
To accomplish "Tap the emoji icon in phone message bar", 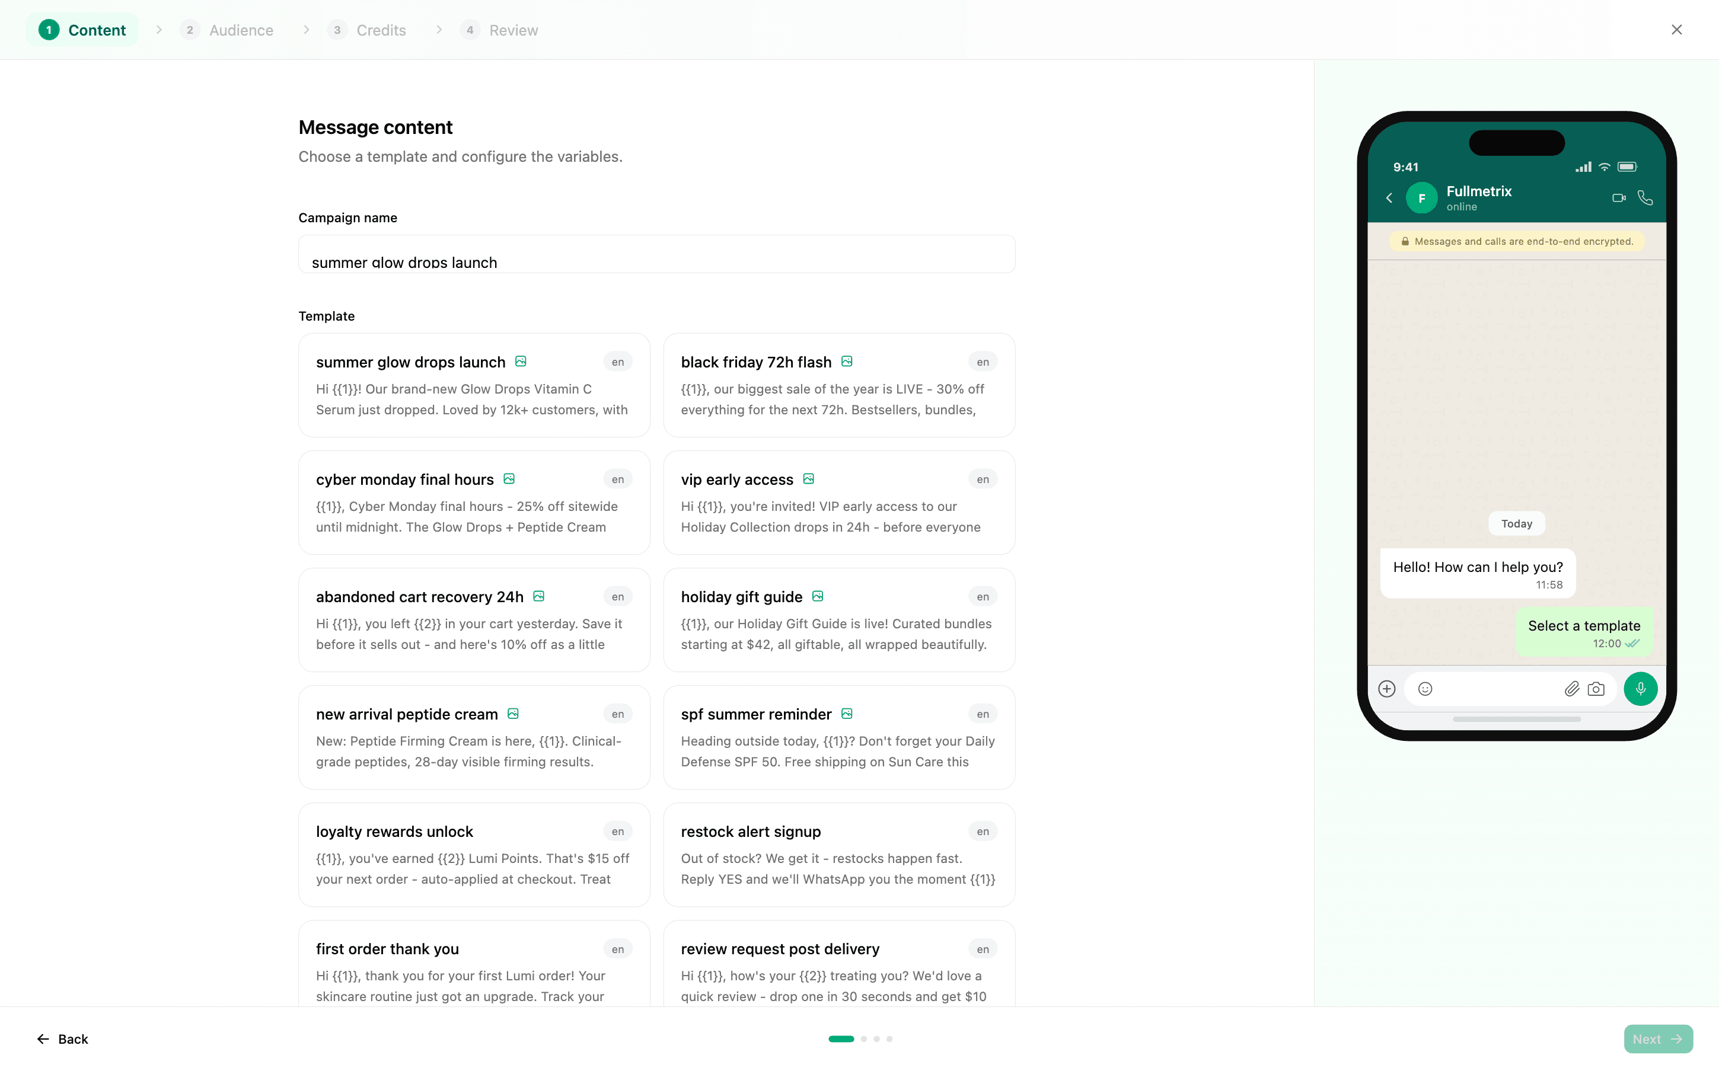I will pyautogui.click(x=1425, y=689).
